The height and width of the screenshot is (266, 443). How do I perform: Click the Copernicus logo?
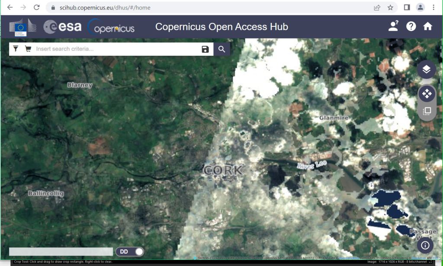[x=111, y=27]
